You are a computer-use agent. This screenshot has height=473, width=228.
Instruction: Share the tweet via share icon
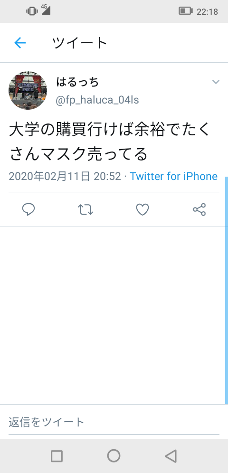199,209
